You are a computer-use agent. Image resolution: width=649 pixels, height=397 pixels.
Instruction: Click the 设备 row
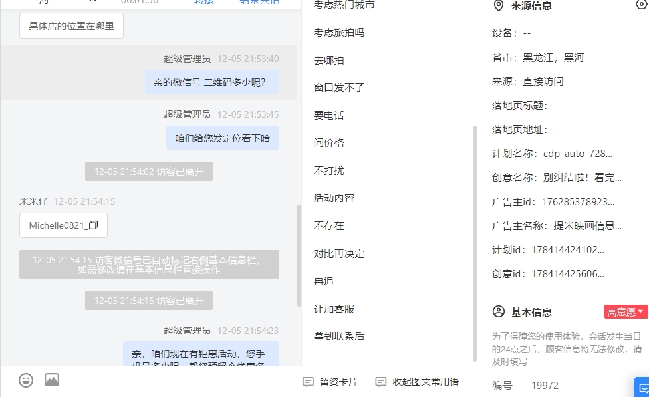(x=511, y=33)
